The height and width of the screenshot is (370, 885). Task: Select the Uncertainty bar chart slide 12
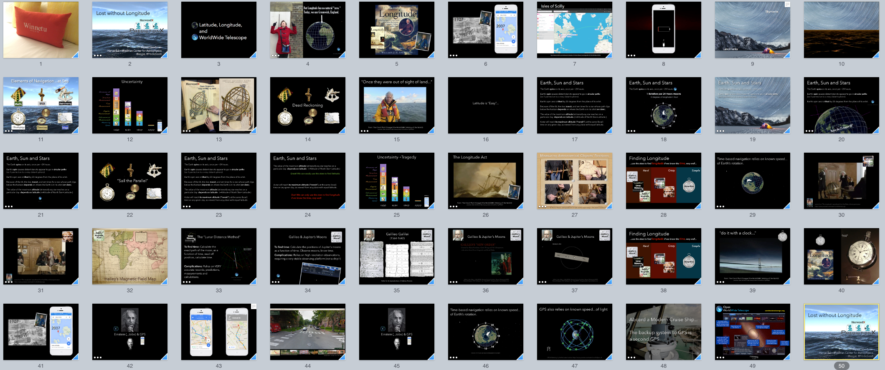pyautogui.click(x=129, y=105)
